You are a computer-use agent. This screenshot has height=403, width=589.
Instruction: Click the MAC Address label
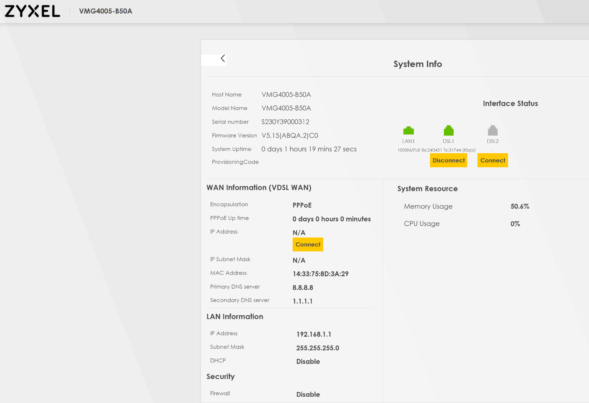click(228, 273)
